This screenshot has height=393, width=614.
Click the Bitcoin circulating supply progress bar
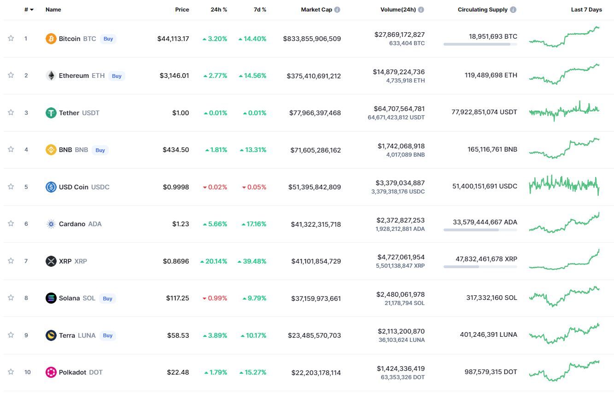tap(480, 44)
